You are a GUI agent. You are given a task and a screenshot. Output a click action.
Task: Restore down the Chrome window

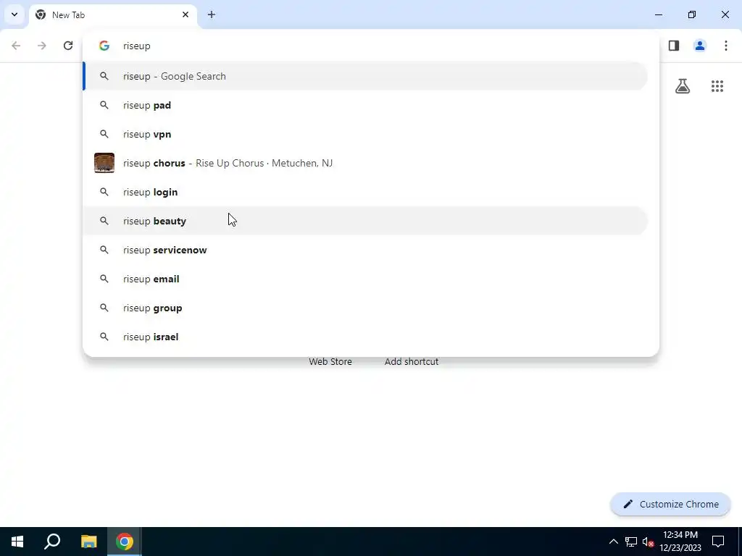click(692, 14)
